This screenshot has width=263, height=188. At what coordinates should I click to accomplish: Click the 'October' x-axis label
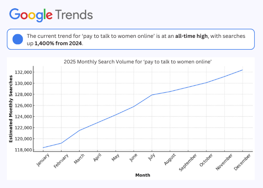coord(206,160)
